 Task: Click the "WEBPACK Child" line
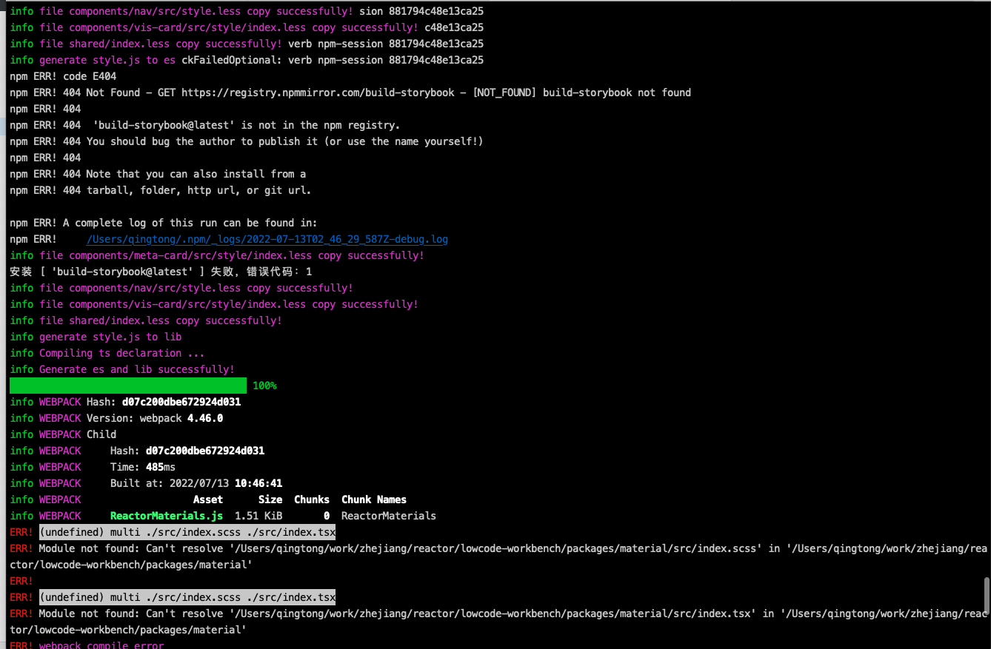coord(63,434)
